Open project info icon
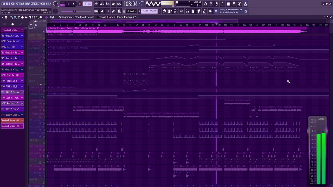Viewport: 333px width, 187px height. 240,4
